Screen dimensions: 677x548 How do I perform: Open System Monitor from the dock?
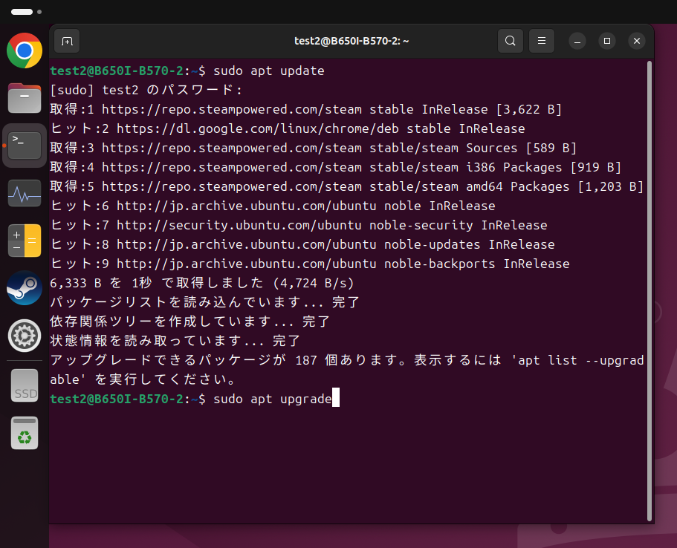coord(25,194)
